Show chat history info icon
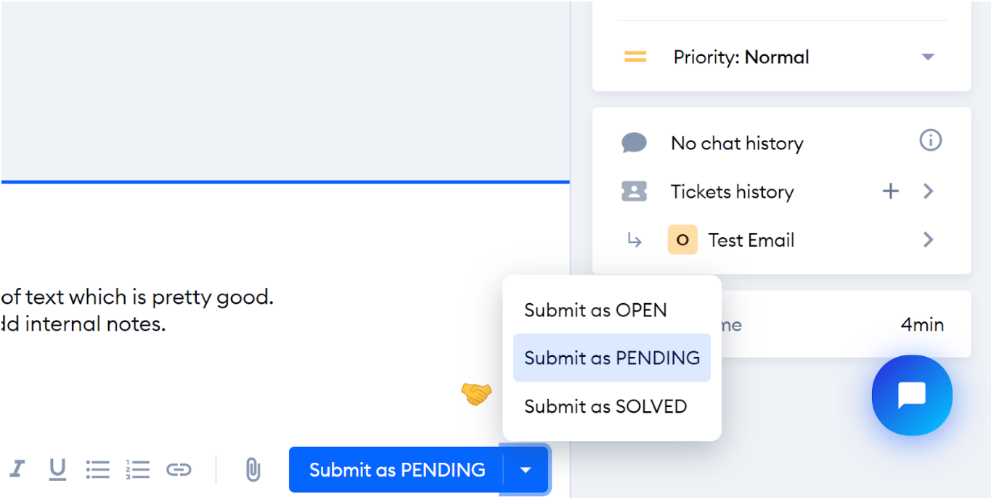Viewport: 991px width, 499px height. [930, 140]
